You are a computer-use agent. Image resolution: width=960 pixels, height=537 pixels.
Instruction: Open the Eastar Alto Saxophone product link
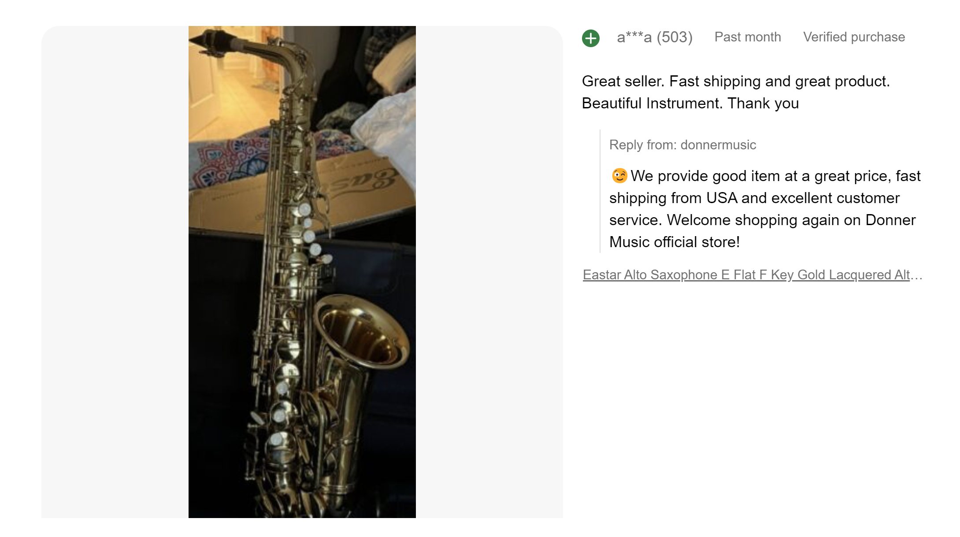point(752,275)
